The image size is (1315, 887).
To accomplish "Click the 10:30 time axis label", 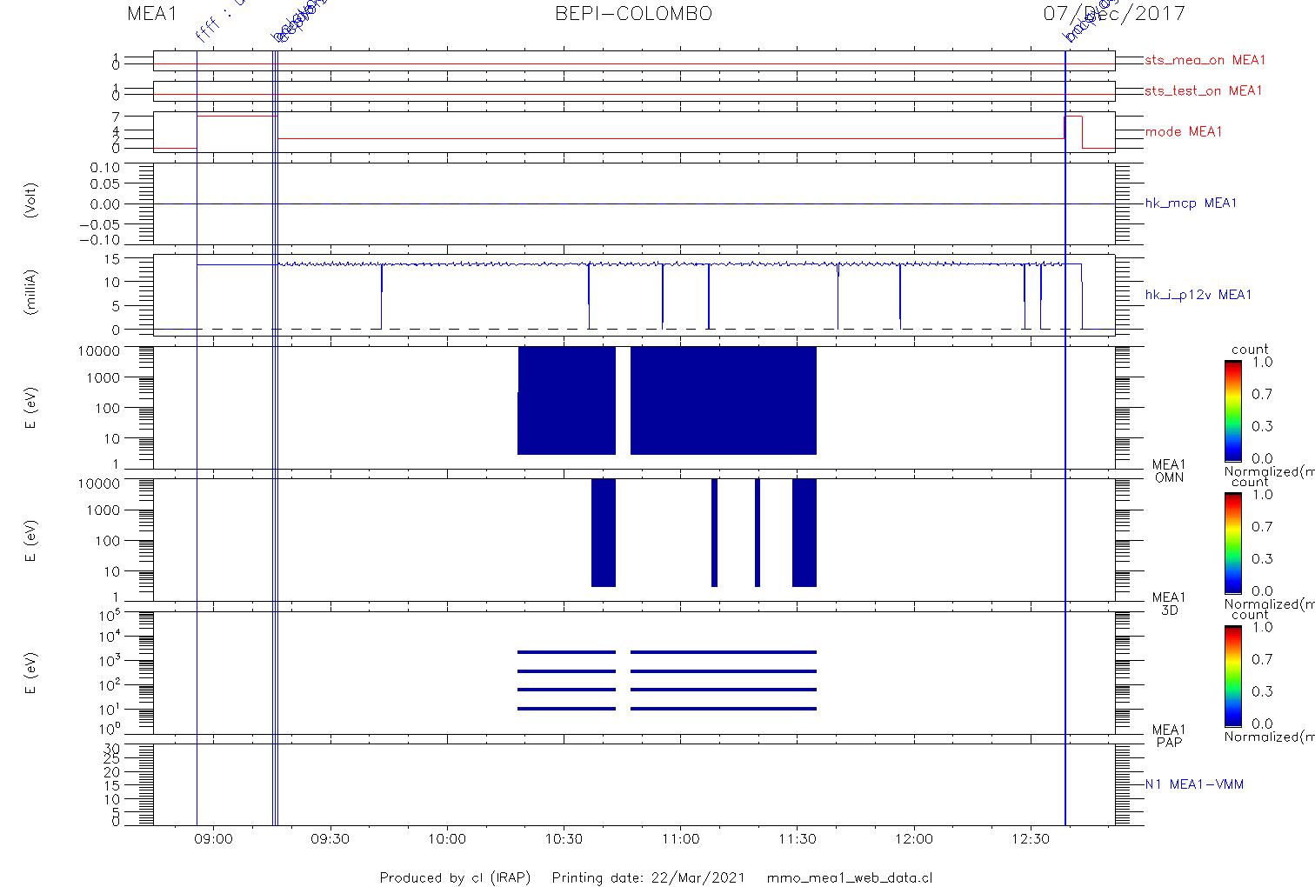I will tap(564, 839).
